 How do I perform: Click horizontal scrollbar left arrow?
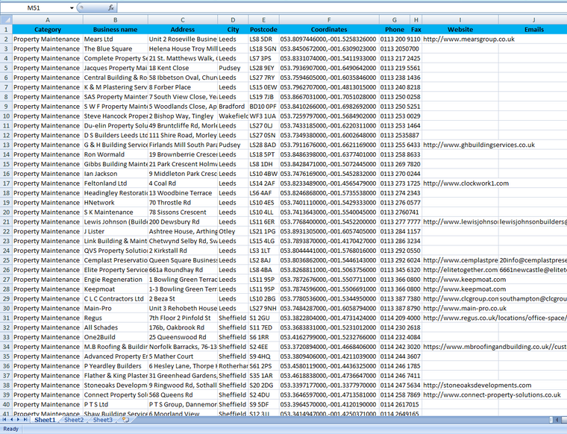(x=557, y=420)
